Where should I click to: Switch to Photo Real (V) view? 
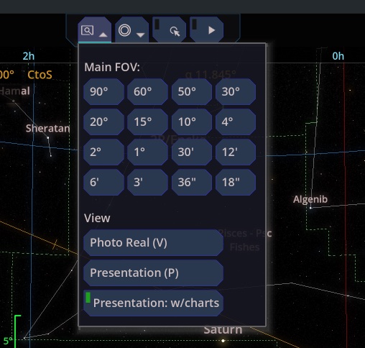154,242
